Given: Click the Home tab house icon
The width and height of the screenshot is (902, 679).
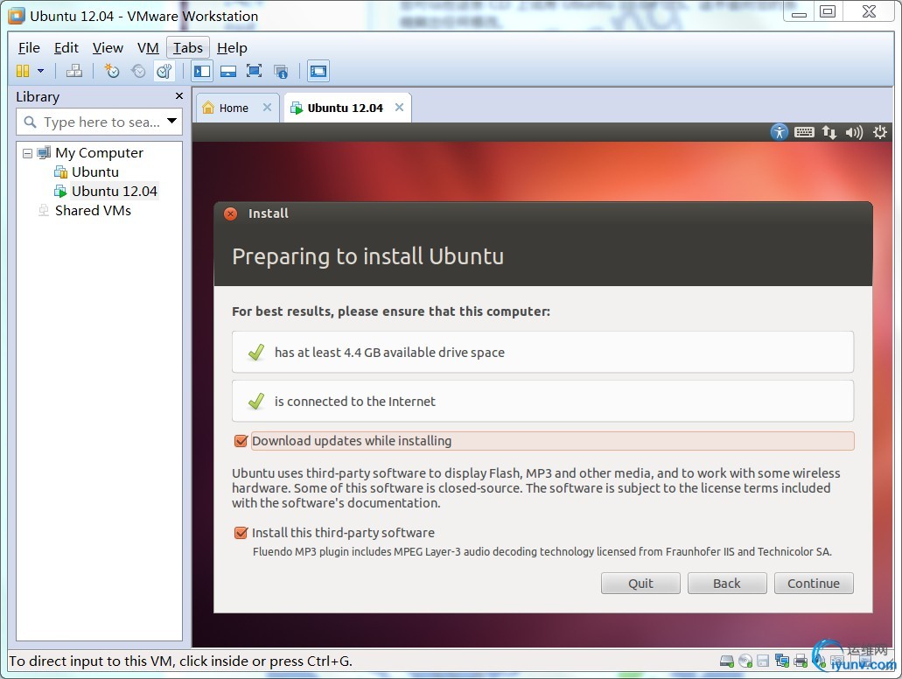Looking at the screenshot, I should [x=208, y=108].
